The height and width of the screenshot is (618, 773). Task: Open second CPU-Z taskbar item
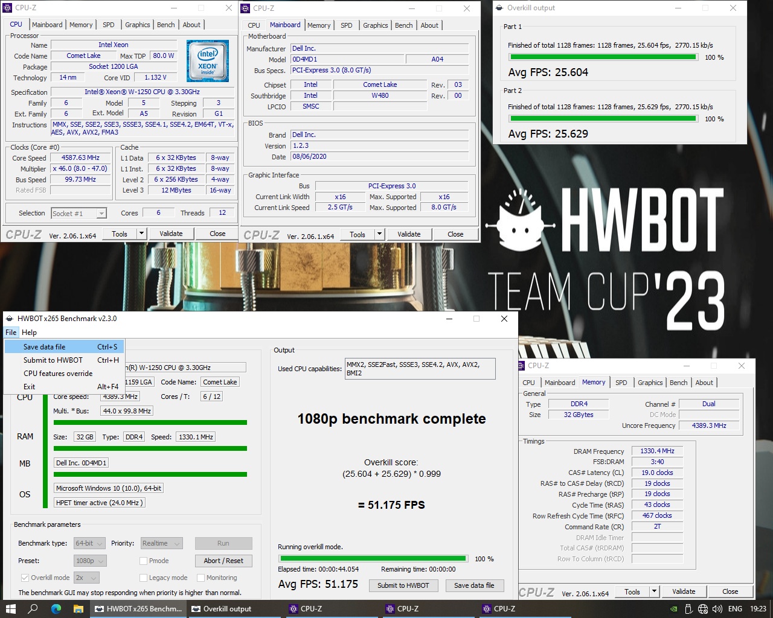pos(428,609)
